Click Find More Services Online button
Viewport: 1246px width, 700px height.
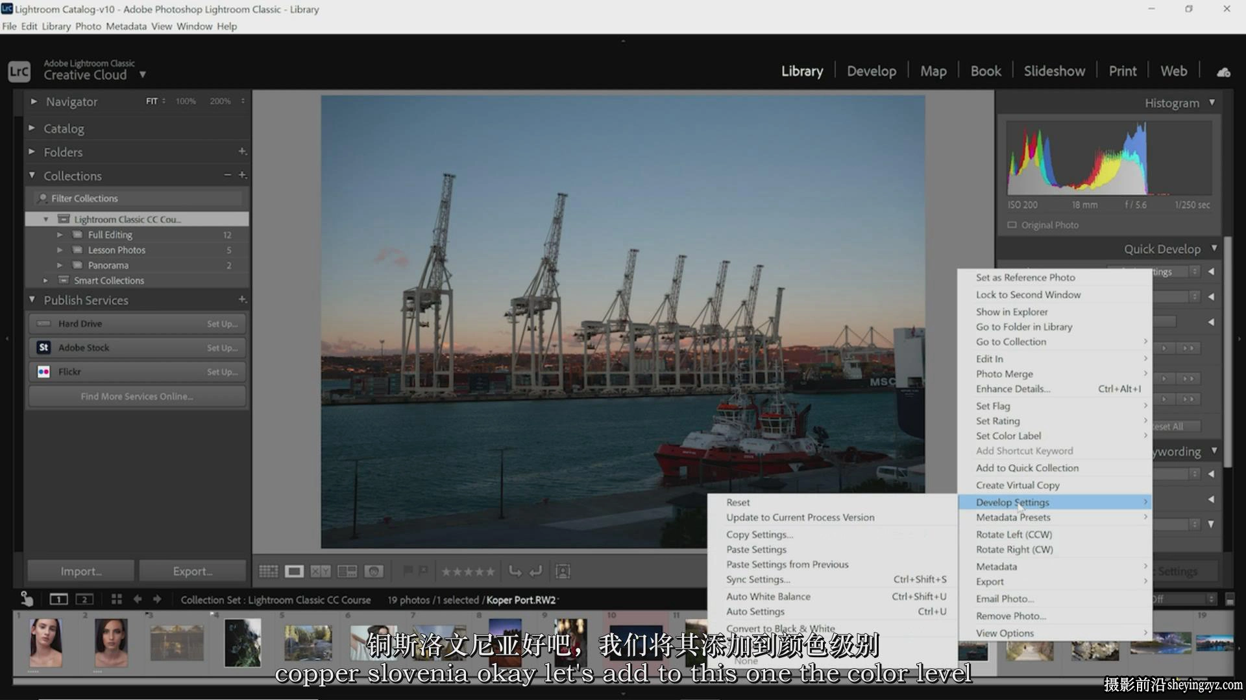(x=137, y=396)
